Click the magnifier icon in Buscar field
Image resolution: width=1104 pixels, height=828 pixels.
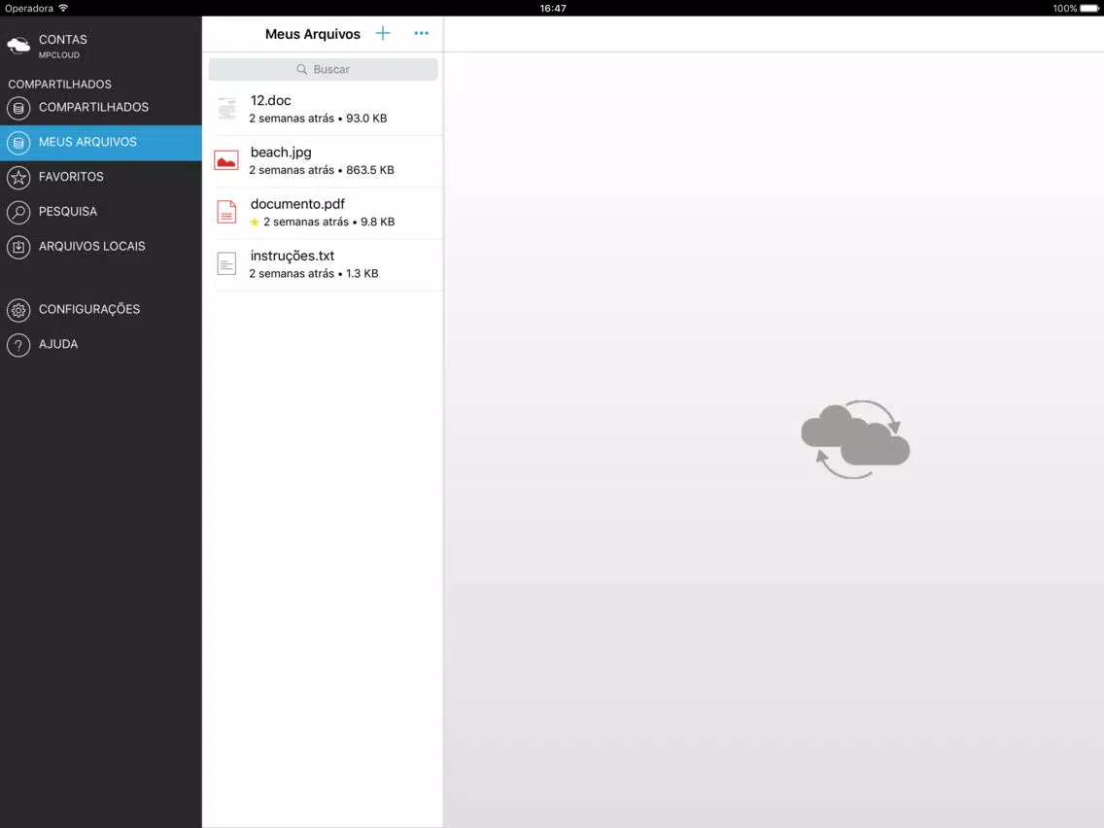(x=302, y=69)
